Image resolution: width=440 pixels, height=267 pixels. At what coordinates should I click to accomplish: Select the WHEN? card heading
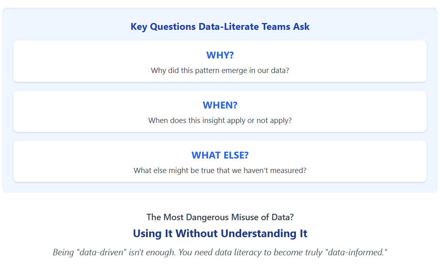220,105
